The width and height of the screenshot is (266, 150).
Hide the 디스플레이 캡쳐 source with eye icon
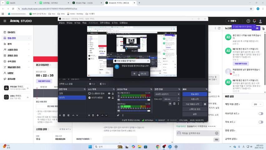pyautogui.click(x=109, y=93)
